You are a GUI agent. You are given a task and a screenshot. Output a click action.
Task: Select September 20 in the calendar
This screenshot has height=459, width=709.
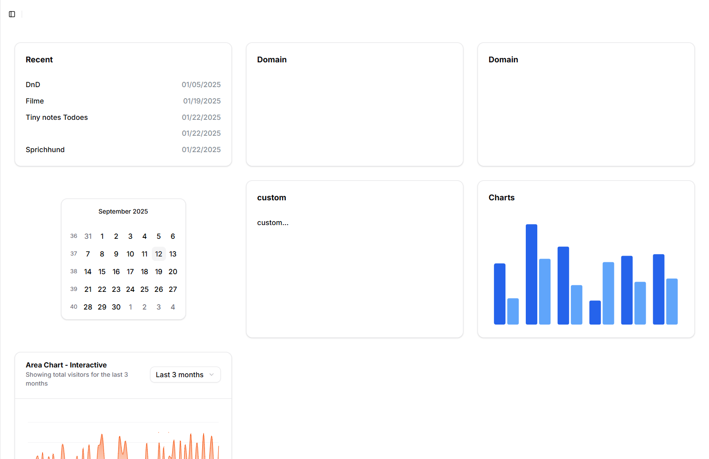pos(173,272)
